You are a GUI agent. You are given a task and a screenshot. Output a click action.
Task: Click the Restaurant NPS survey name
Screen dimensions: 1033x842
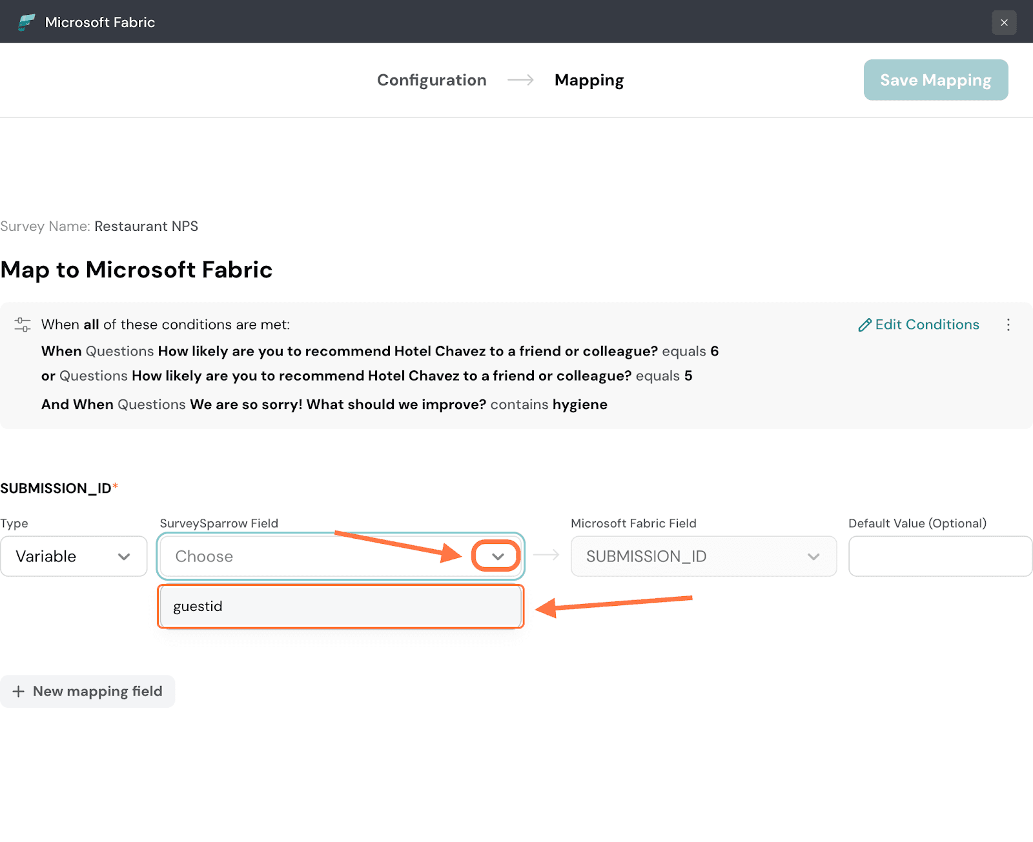(x=146, y=226)
